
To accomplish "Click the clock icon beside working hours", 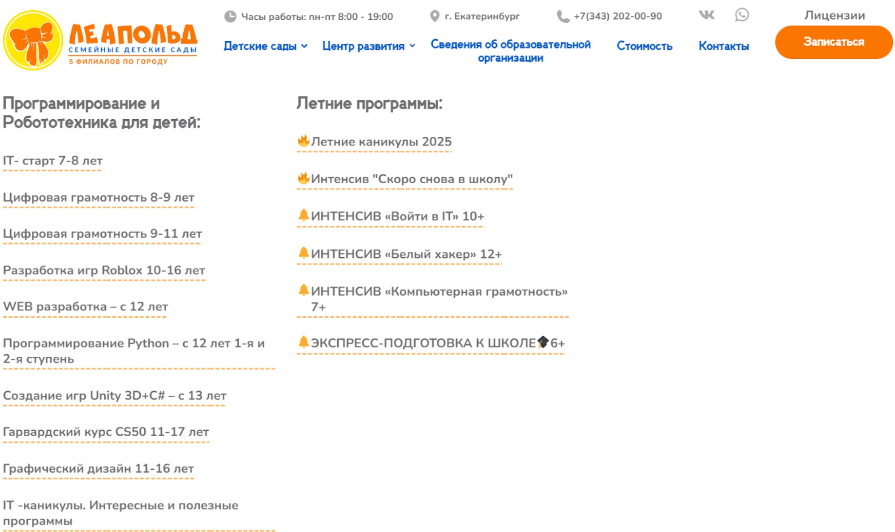I will point(230,17).
